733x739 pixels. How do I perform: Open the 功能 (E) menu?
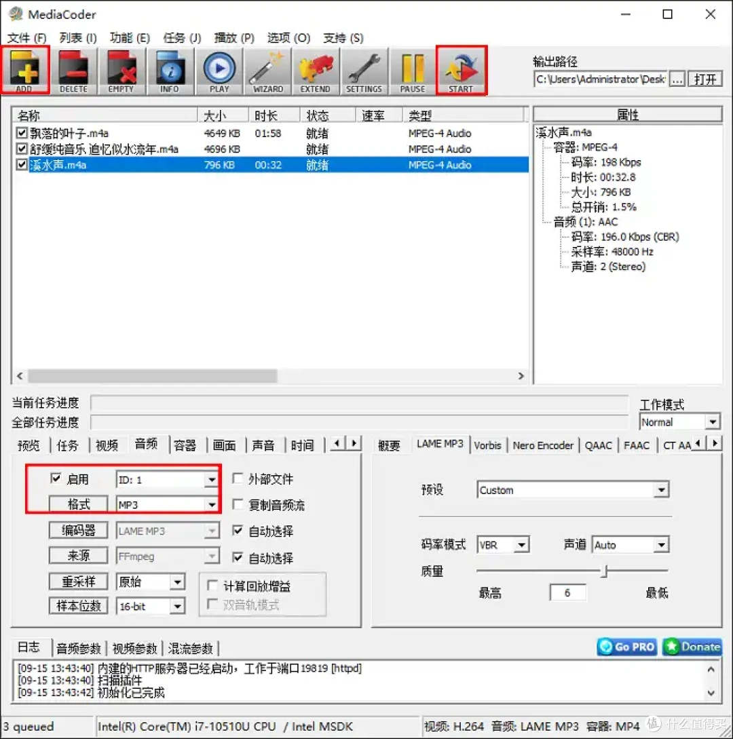130,38
